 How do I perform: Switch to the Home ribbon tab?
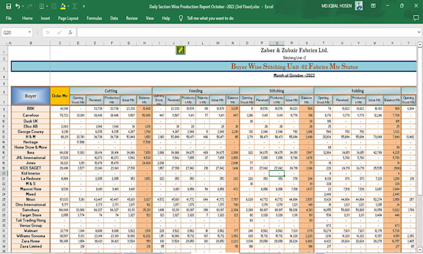coord(27,18)
